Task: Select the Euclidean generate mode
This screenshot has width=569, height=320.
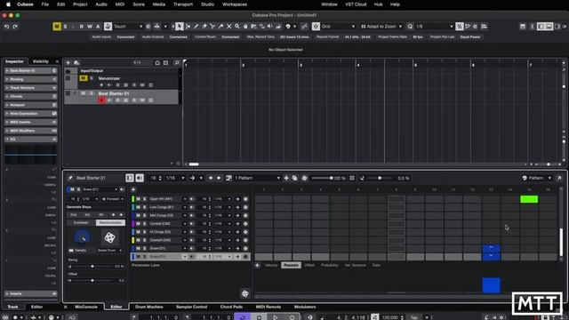Action: coord(81,223)
